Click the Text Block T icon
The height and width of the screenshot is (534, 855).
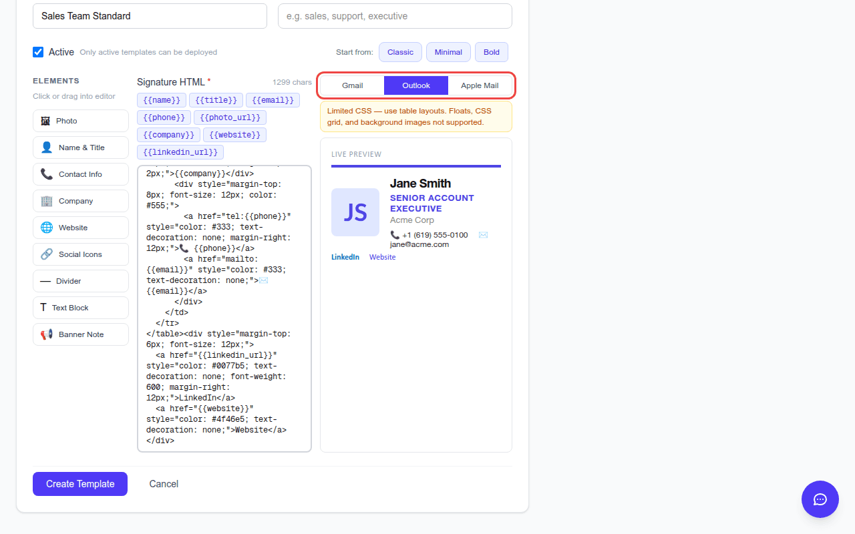pos(43,308)
